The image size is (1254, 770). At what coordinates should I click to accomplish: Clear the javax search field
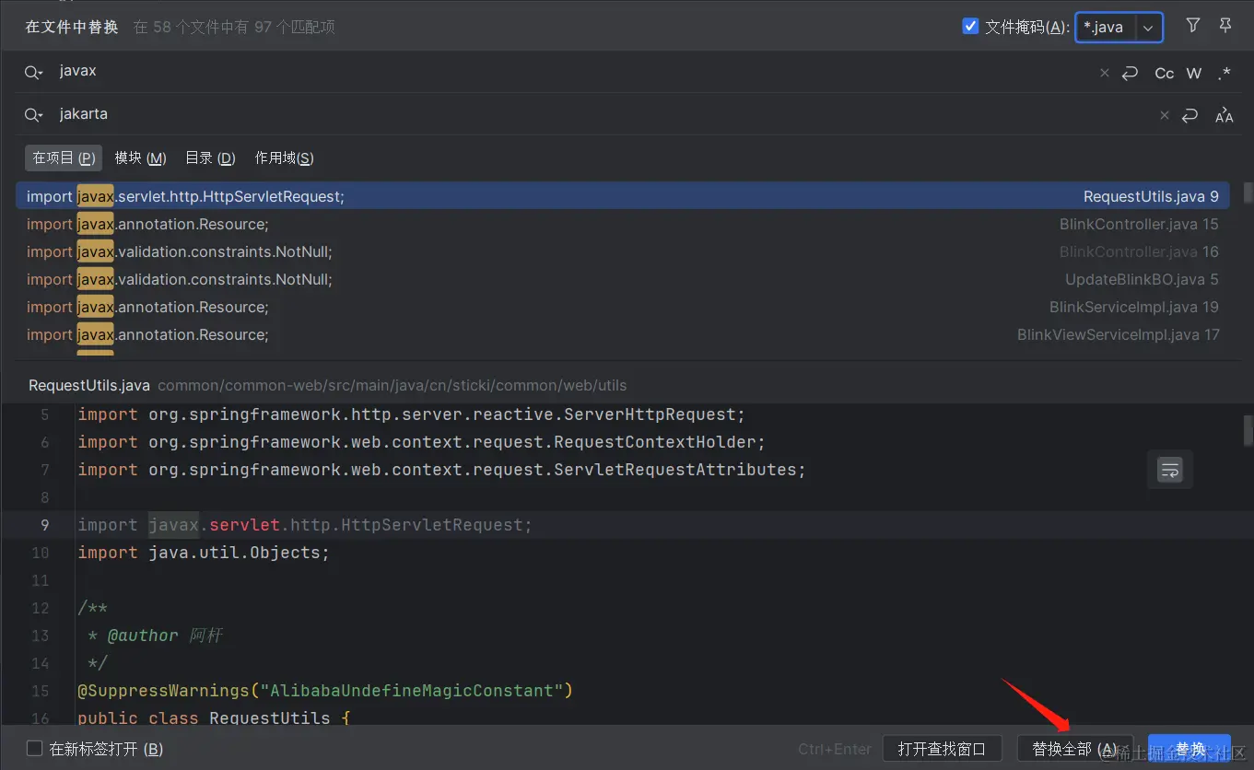(x=1104, y=72)
